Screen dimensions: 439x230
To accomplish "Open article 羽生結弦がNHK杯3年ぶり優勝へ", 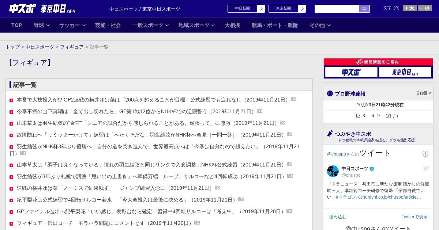I will tap(154, 150).
